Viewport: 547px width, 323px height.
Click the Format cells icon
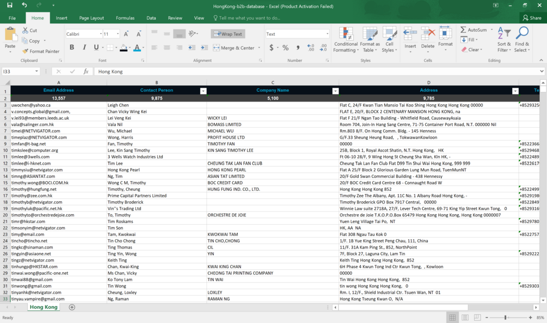(445, 33)
